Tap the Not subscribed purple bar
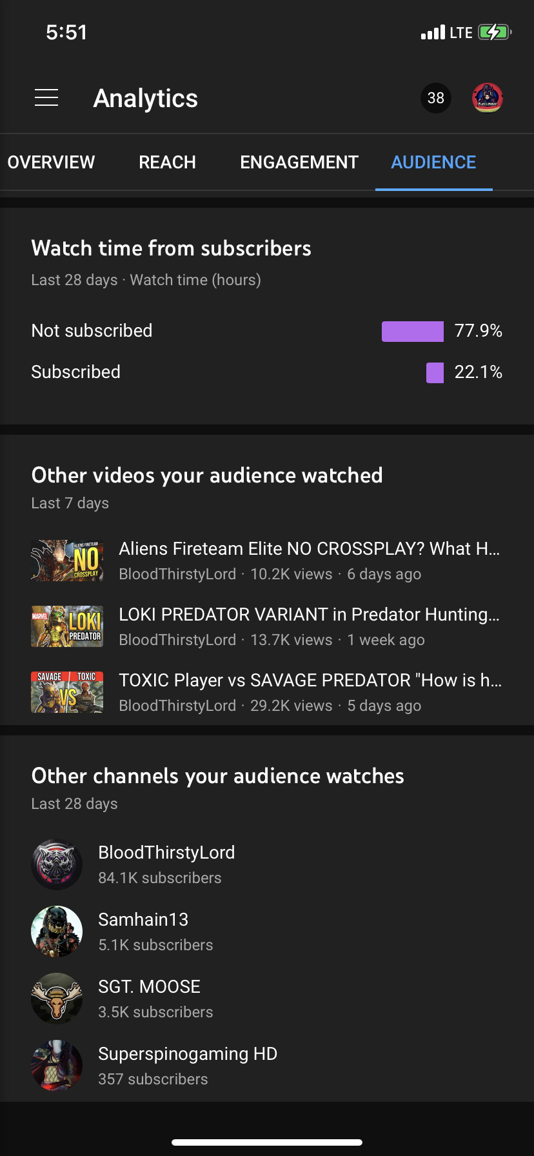 click(413, 332)
